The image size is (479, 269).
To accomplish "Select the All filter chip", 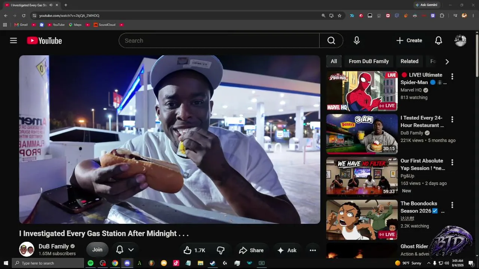I will point(334,61).
